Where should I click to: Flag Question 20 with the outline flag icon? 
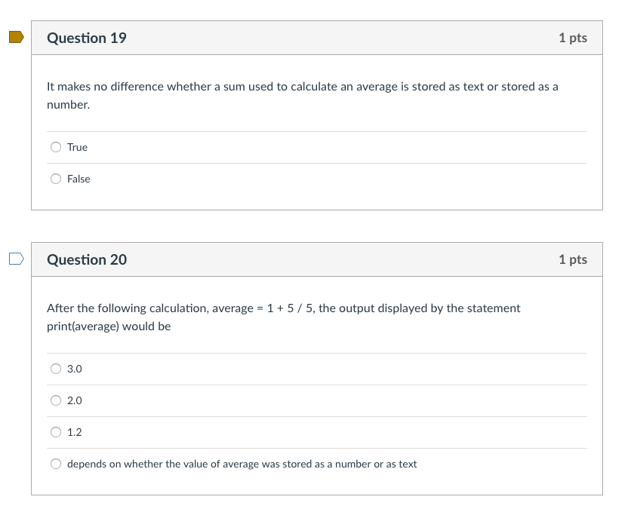[16, 259]
